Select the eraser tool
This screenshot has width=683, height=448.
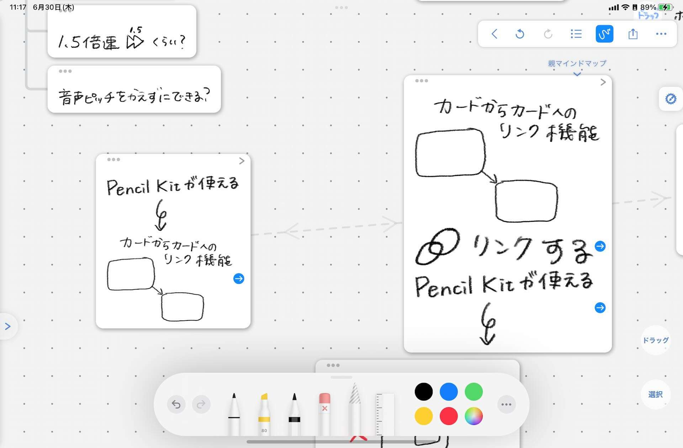pos(324,414)
